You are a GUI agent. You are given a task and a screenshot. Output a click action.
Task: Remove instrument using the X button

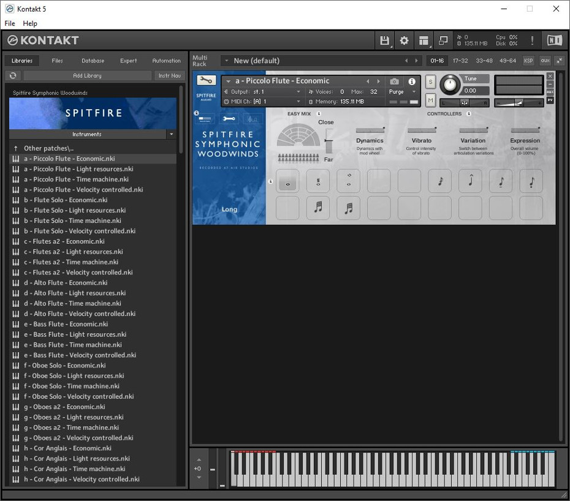[550, 76]
